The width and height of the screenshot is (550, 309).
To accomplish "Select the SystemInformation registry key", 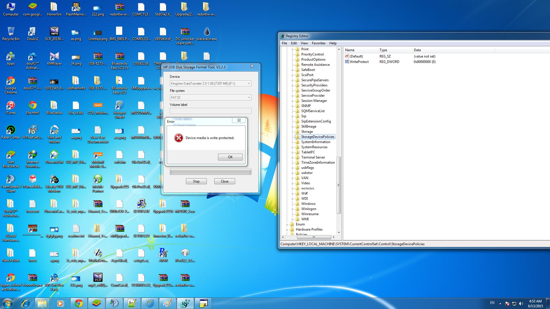I will point(315,142).
